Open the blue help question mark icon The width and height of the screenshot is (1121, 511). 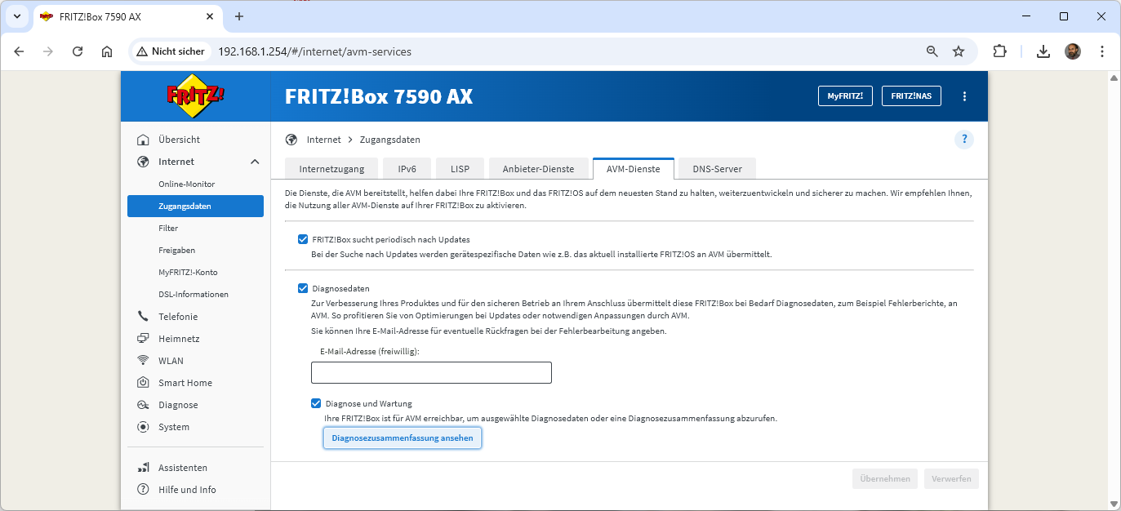click(x=964, y=140)
